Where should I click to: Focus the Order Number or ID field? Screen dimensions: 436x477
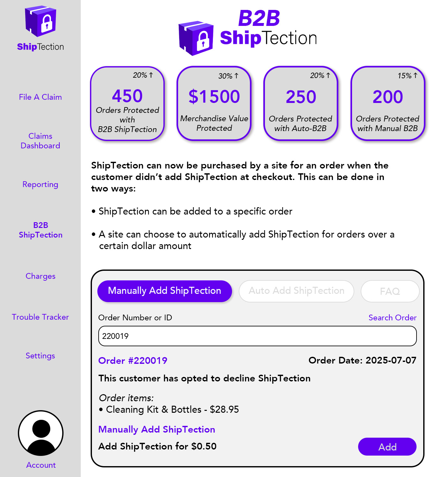(257, 336)
